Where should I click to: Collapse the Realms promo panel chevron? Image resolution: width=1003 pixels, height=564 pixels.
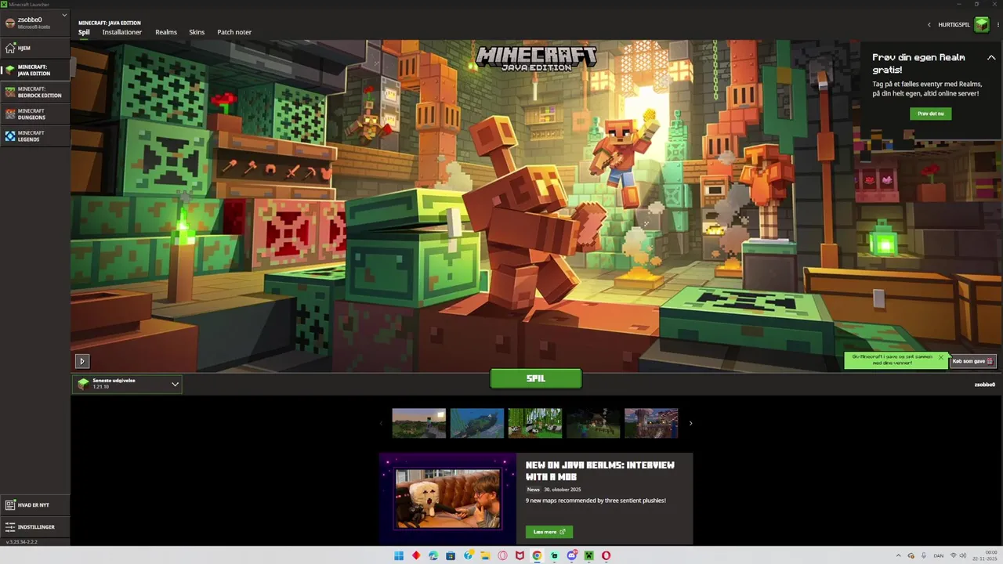coord(991,58)
